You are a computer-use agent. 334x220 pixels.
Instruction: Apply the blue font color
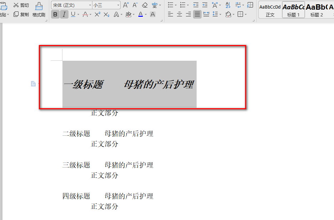[x=141, y=15]
